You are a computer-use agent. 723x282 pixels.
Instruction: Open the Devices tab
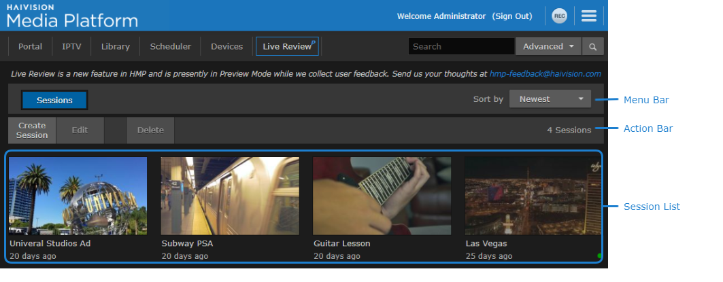[x=226, y=47]
